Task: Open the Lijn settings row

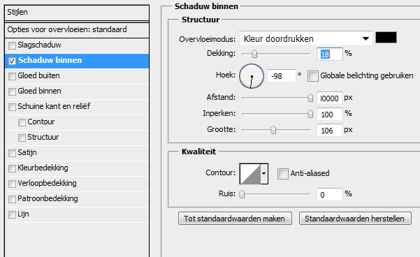Action: [77, 214]
